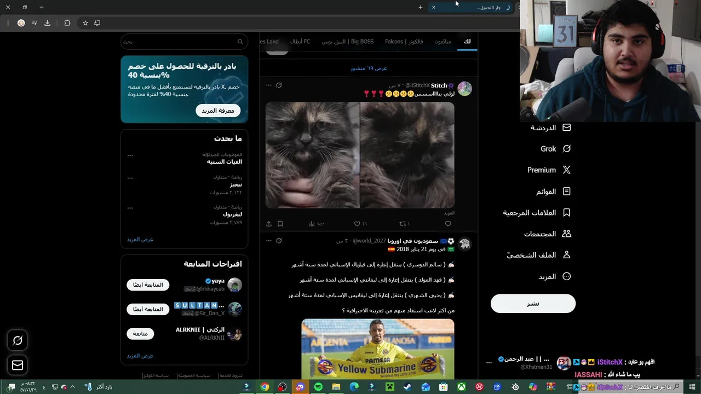The width and height of the screenshot is (701, 394).
Task: Click Grok icon on world_2027 post header
Action: point(279,241)
